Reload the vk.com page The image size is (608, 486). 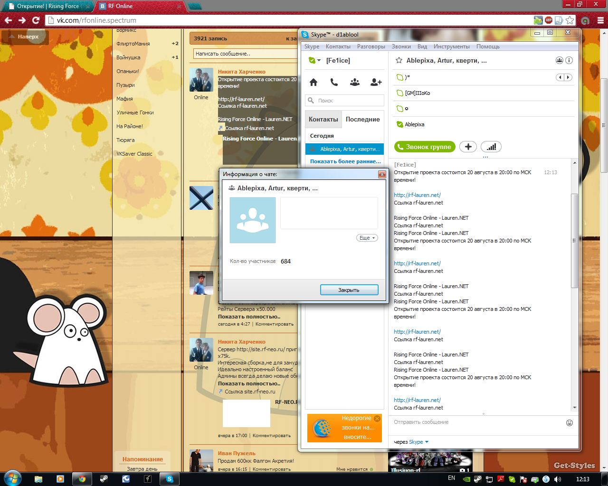click(36, 20)
